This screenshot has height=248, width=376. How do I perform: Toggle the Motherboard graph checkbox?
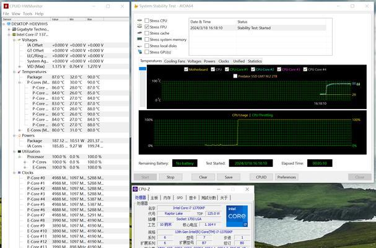tap(186, 69)
